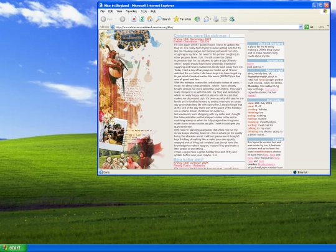336x252 pixels.
Task: Click the Windows flag throbber logo
Action: 325,11
